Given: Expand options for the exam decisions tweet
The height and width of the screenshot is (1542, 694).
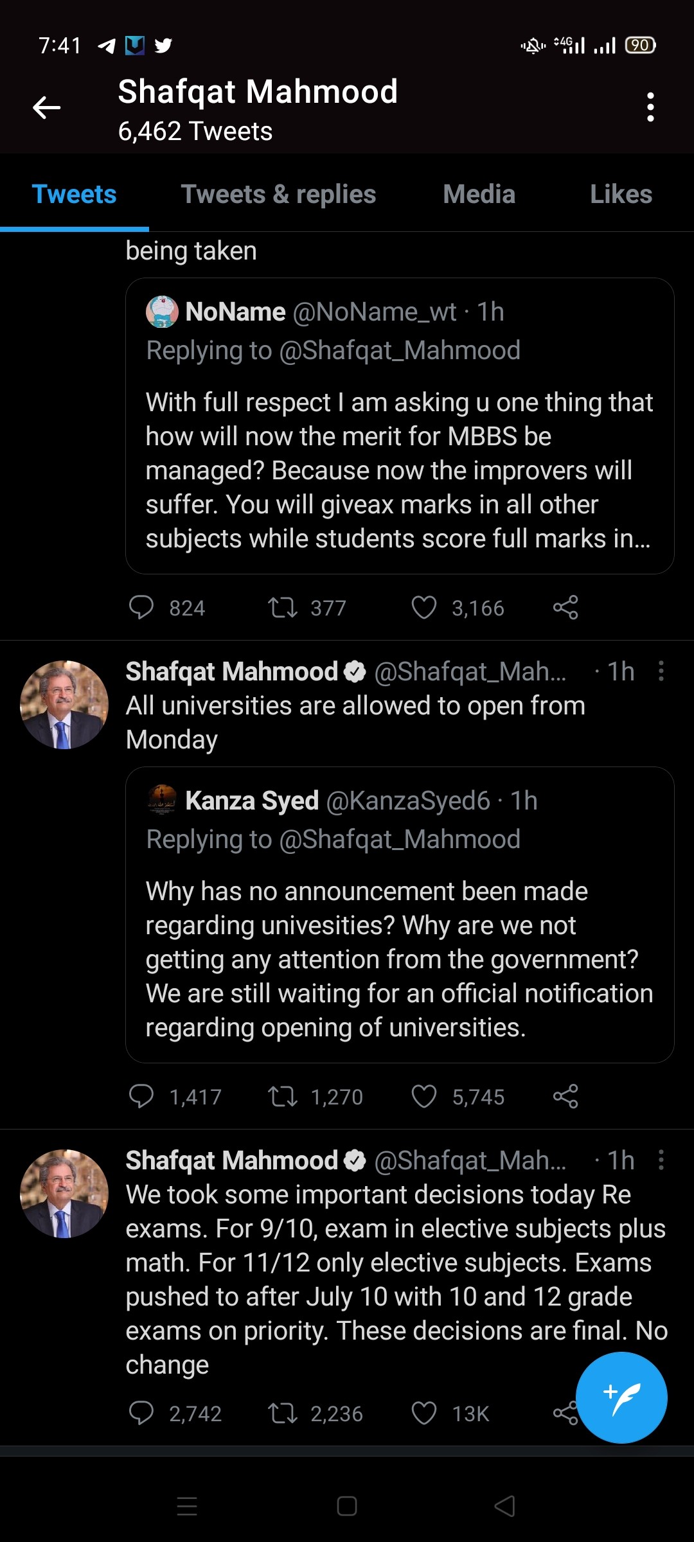Looking at the screenshot, I should [x=661, y=1160].
